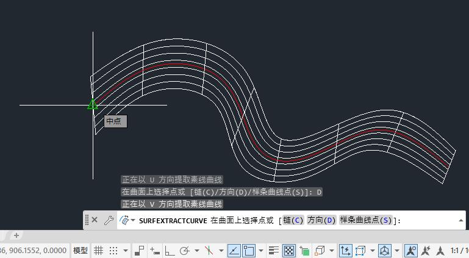Open the 1:1 annotation scale list
This screenshot has height=258, width=469.
[459, 250]
